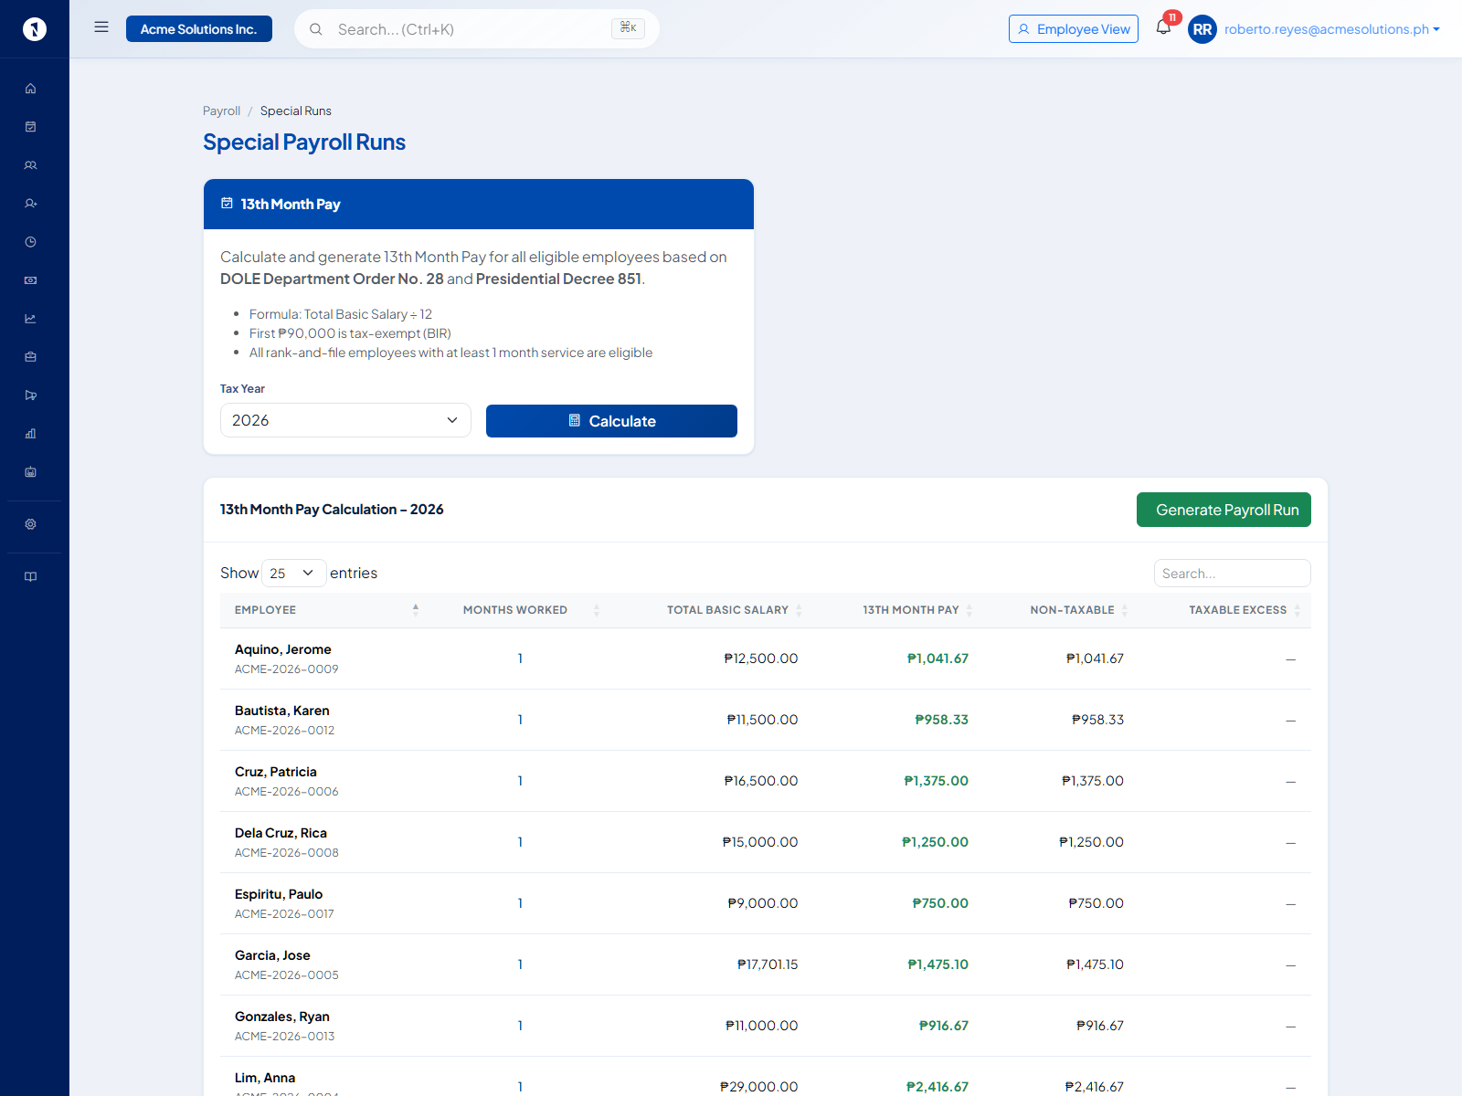Open the roberto.reyes account dropdown
This screenshot has width=1462, height=1096.
pos(1332,29)
